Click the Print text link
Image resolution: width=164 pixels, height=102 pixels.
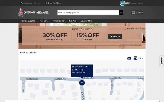[x=141, y=58]
